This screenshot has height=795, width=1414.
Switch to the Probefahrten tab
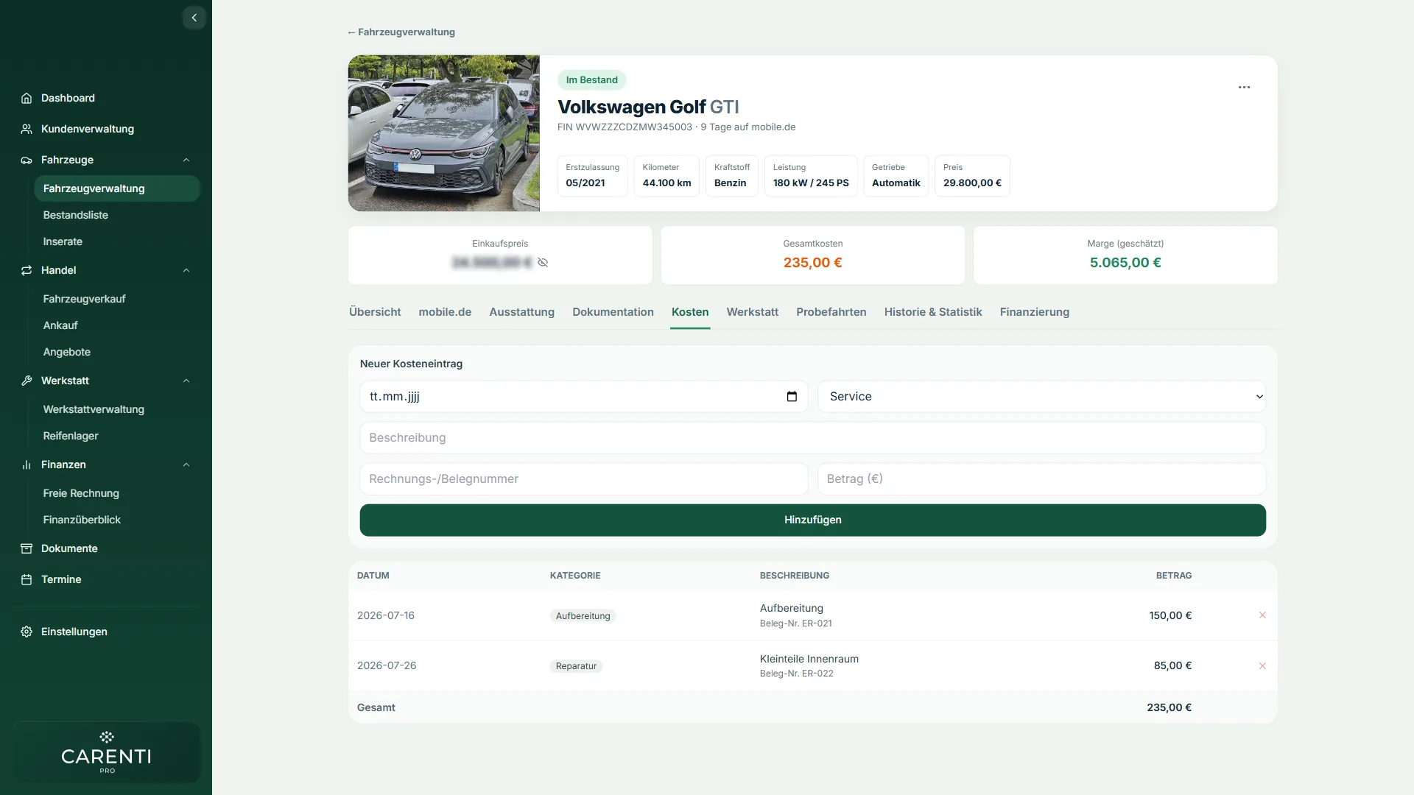coord(831,312)
